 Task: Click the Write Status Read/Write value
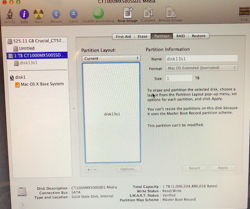172,191
